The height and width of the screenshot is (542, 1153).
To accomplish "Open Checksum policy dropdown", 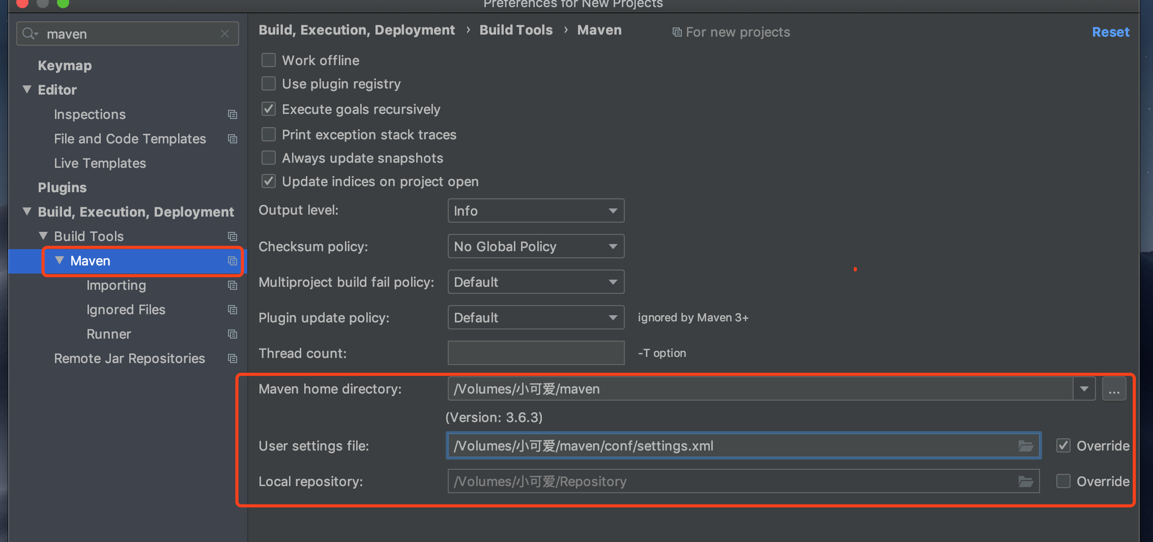I will click(536, 246).
